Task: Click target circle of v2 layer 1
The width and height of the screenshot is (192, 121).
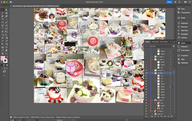Action: [x=170, y=73]
